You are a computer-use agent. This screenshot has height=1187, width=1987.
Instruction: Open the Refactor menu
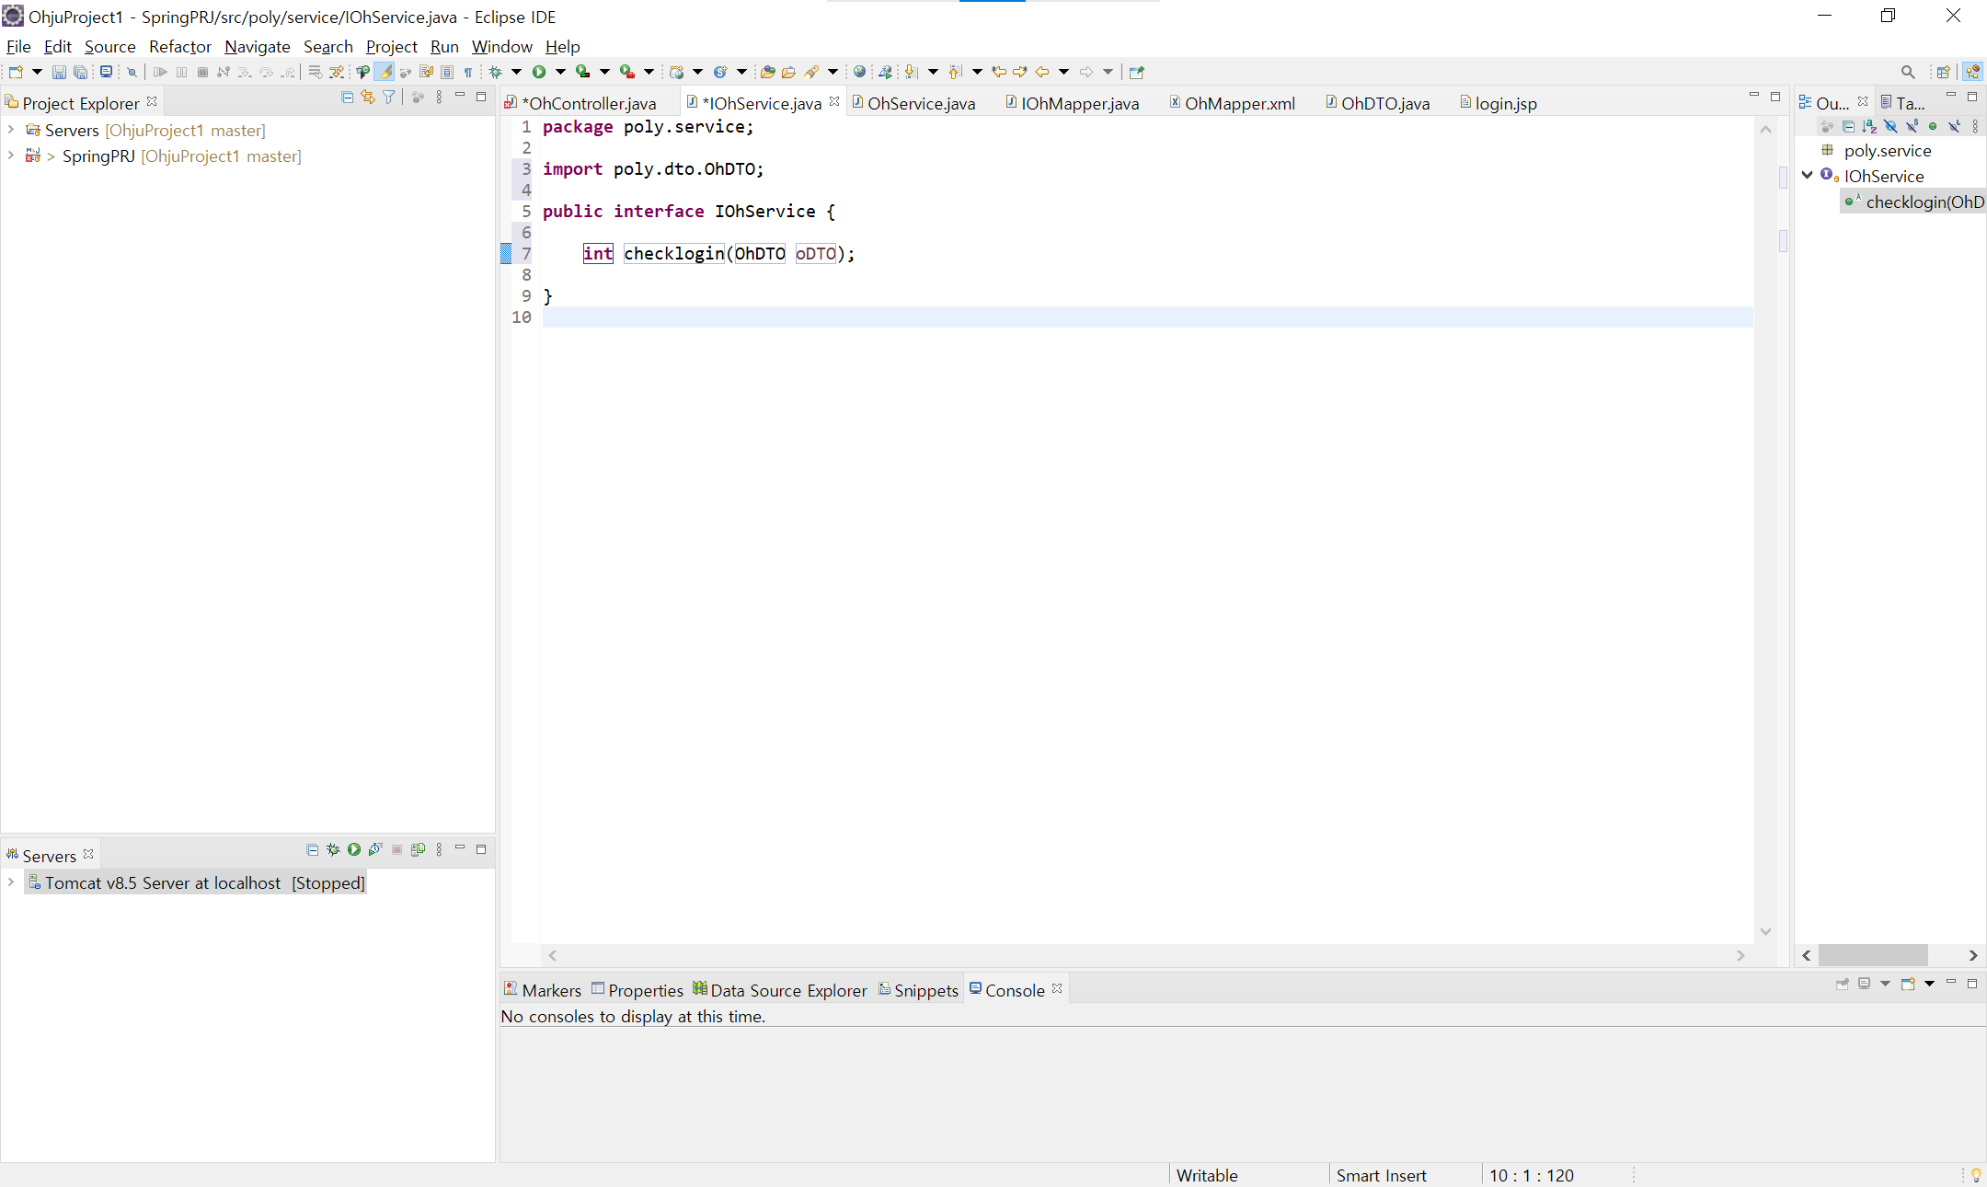pos(179,46)
